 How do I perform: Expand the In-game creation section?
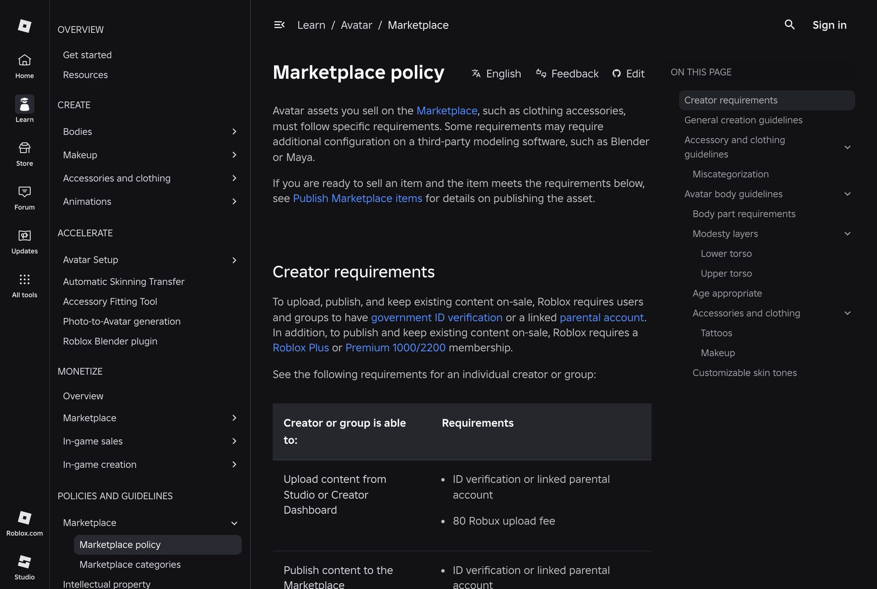coord(234,465)
